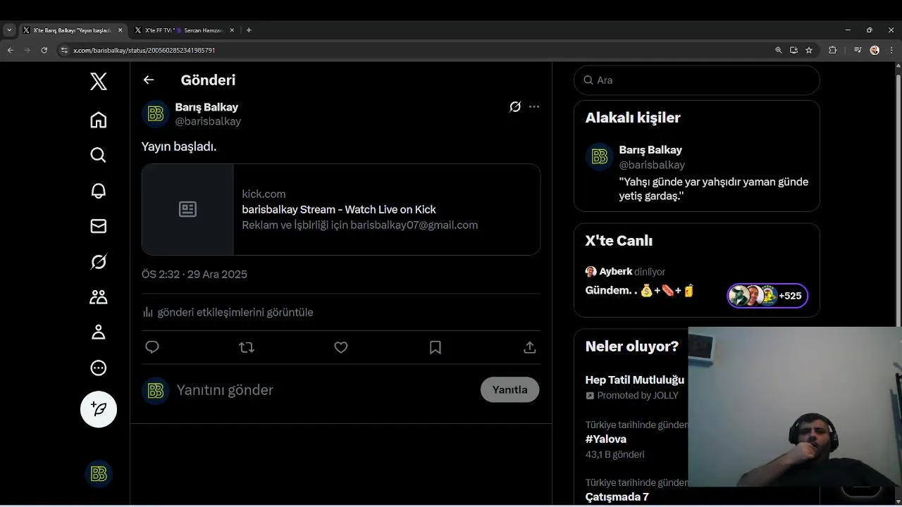902x507 pixels.
Task: Bookmark the post
Action: pos(435,347)
